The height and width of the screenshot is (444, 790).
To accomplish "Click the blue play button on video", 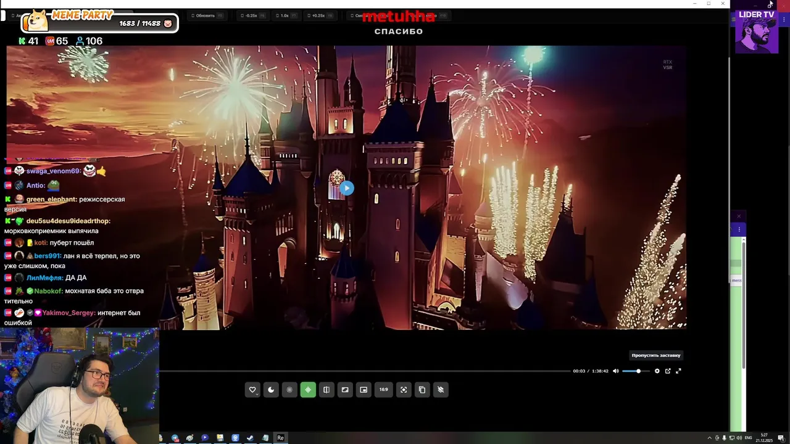I will pos(347,188).
